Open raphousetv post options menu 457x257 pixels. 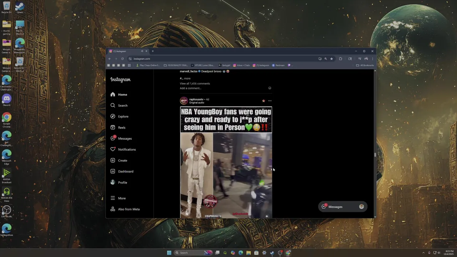point(270,101)
